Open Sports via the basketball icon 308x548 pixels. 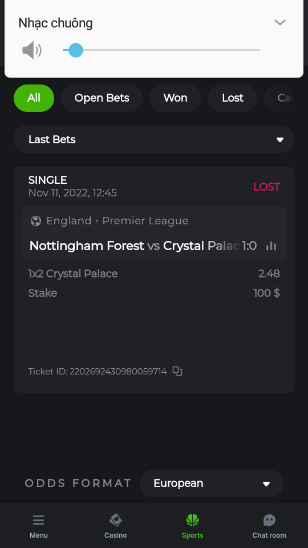click(192, 520)
